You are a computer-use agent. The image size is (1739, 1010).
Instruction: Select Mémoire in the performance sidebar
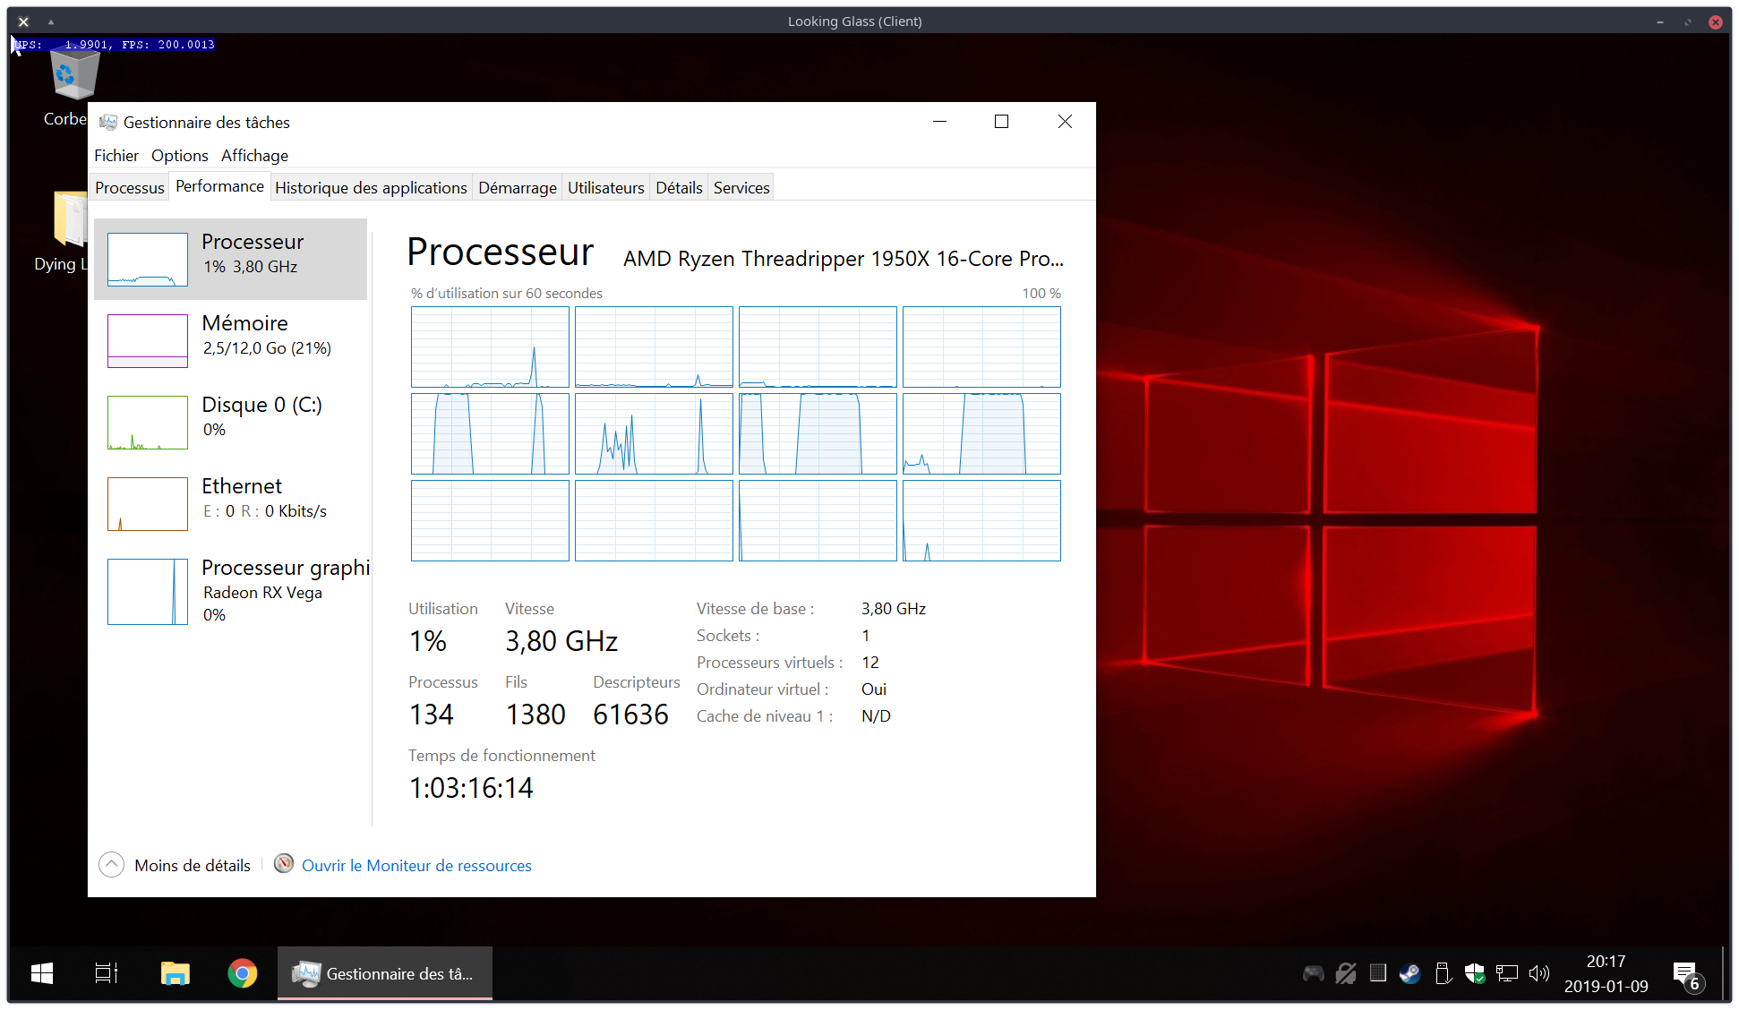tap(231, 340)
